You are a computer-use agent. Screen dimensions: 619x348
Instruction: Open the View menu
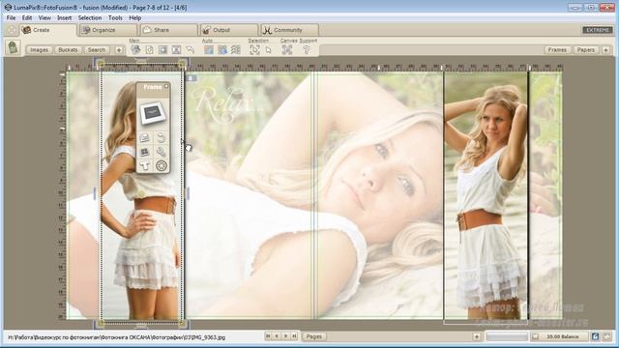(44, 17)
